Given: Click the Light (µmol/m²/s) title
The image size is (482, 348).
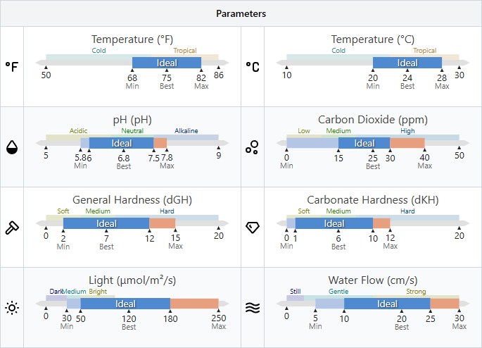Looking at the screenshot, I should tap(132, 280).
